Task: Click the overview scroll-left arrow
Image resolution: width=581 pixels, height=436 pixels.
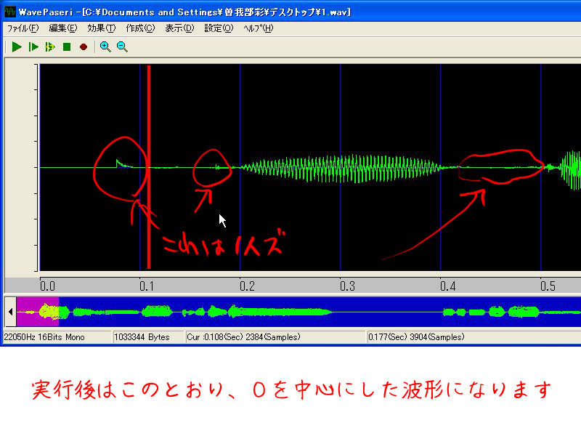Action: pyautogui.click(x=10, y=312)
